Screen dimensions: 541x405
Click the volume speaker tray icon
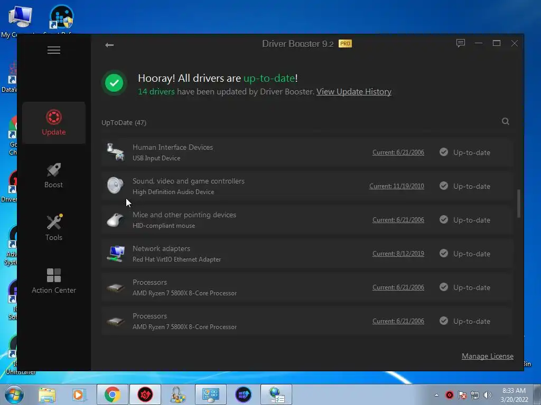click(487, 395)
